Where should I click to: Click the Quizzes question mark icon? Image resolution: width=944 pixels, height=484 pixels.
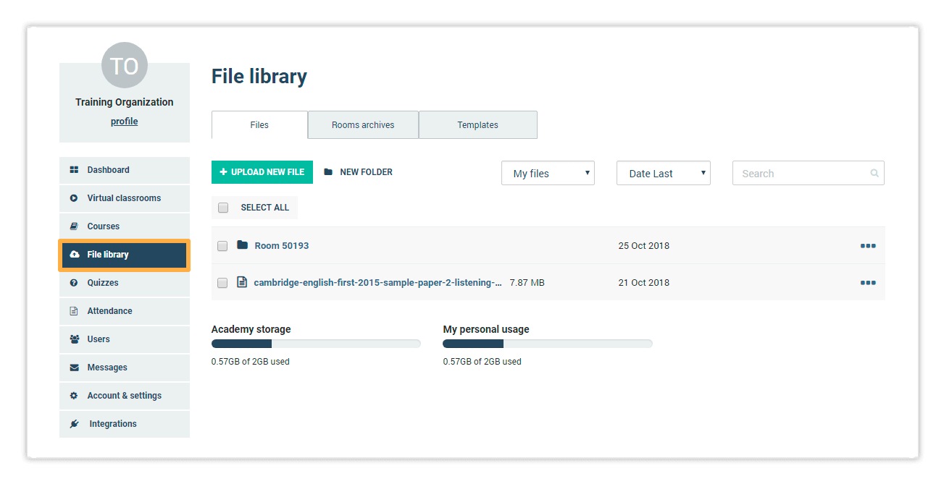pyautogui.click(x=74, y=283)
